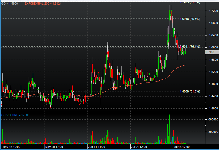The image size is (219, 150).
Task: Click the 600000 volume axis value
Action: (211, 120)
